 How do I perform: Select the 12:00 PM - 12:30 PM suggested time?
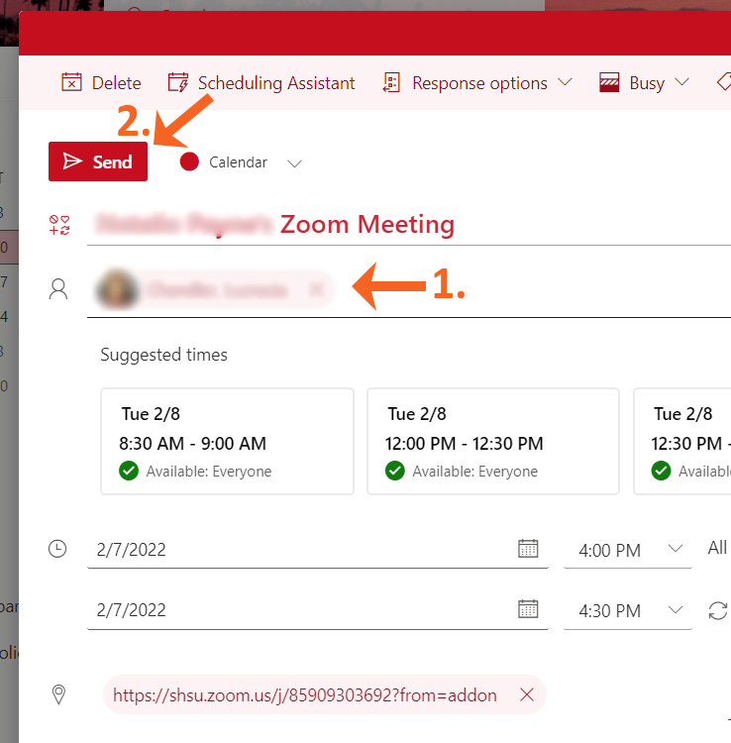click(x=492, y=441)
